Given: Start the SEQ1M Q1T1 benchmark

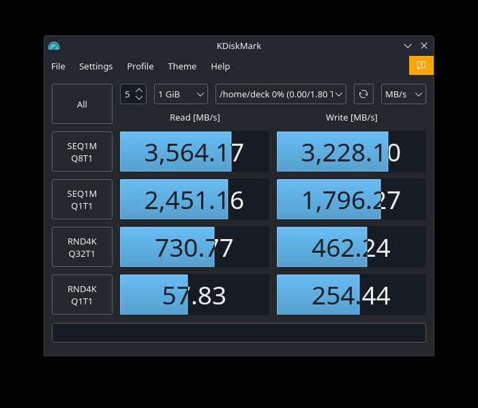Looking at the screenshot, I should coord(82,199).
